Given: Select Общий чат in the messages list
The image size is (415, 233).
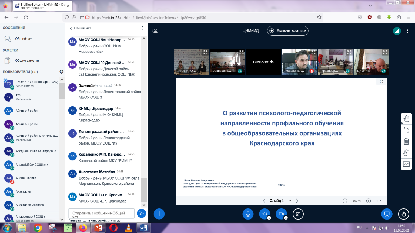Looking at the screenshot, I should [23, 39].
